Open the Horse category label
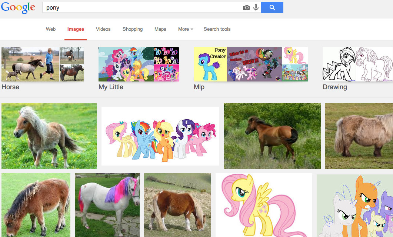This screenshot has height=237, width=393. (10, 87)
